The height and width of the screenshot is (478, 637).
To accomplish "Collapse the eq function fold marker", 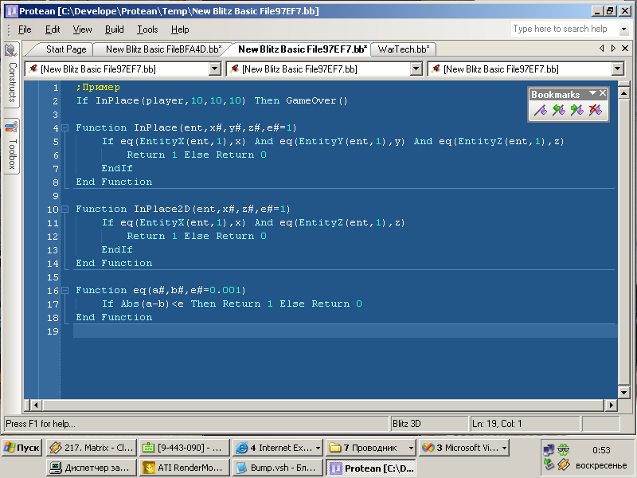I will (x=67, y=290).
